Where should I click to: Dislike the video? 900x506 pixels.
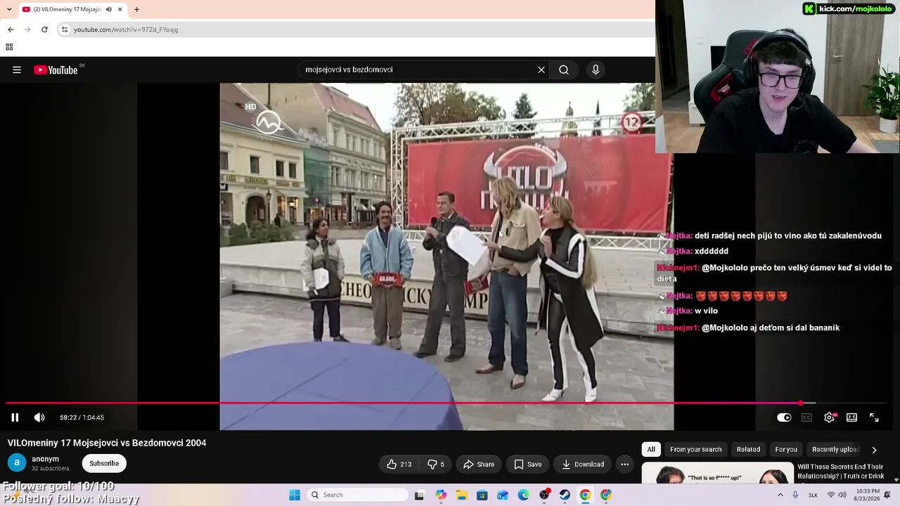click(436, 464)
